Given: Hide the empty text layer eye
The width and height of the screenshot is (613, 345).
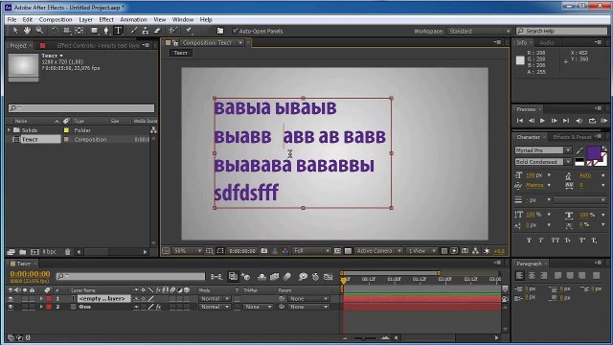Looking at the screenshot, I should coord(11,298).
